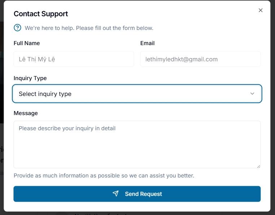Click the lethimyledhkt@gmail.com placeholder text
The height and width of the screenshot is (215, 275).
(181, 59)
